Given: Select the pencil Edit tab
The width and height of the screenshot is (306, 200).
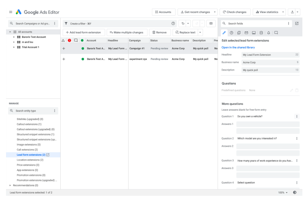Looking at the screenshot, I should 224,33.
